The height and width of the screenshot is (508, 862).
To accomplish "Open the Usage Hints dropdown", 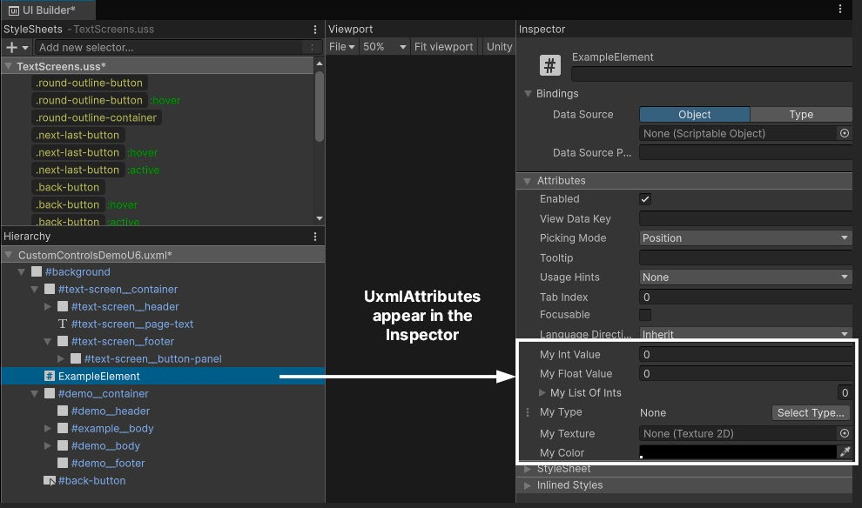I will [745, 277].
